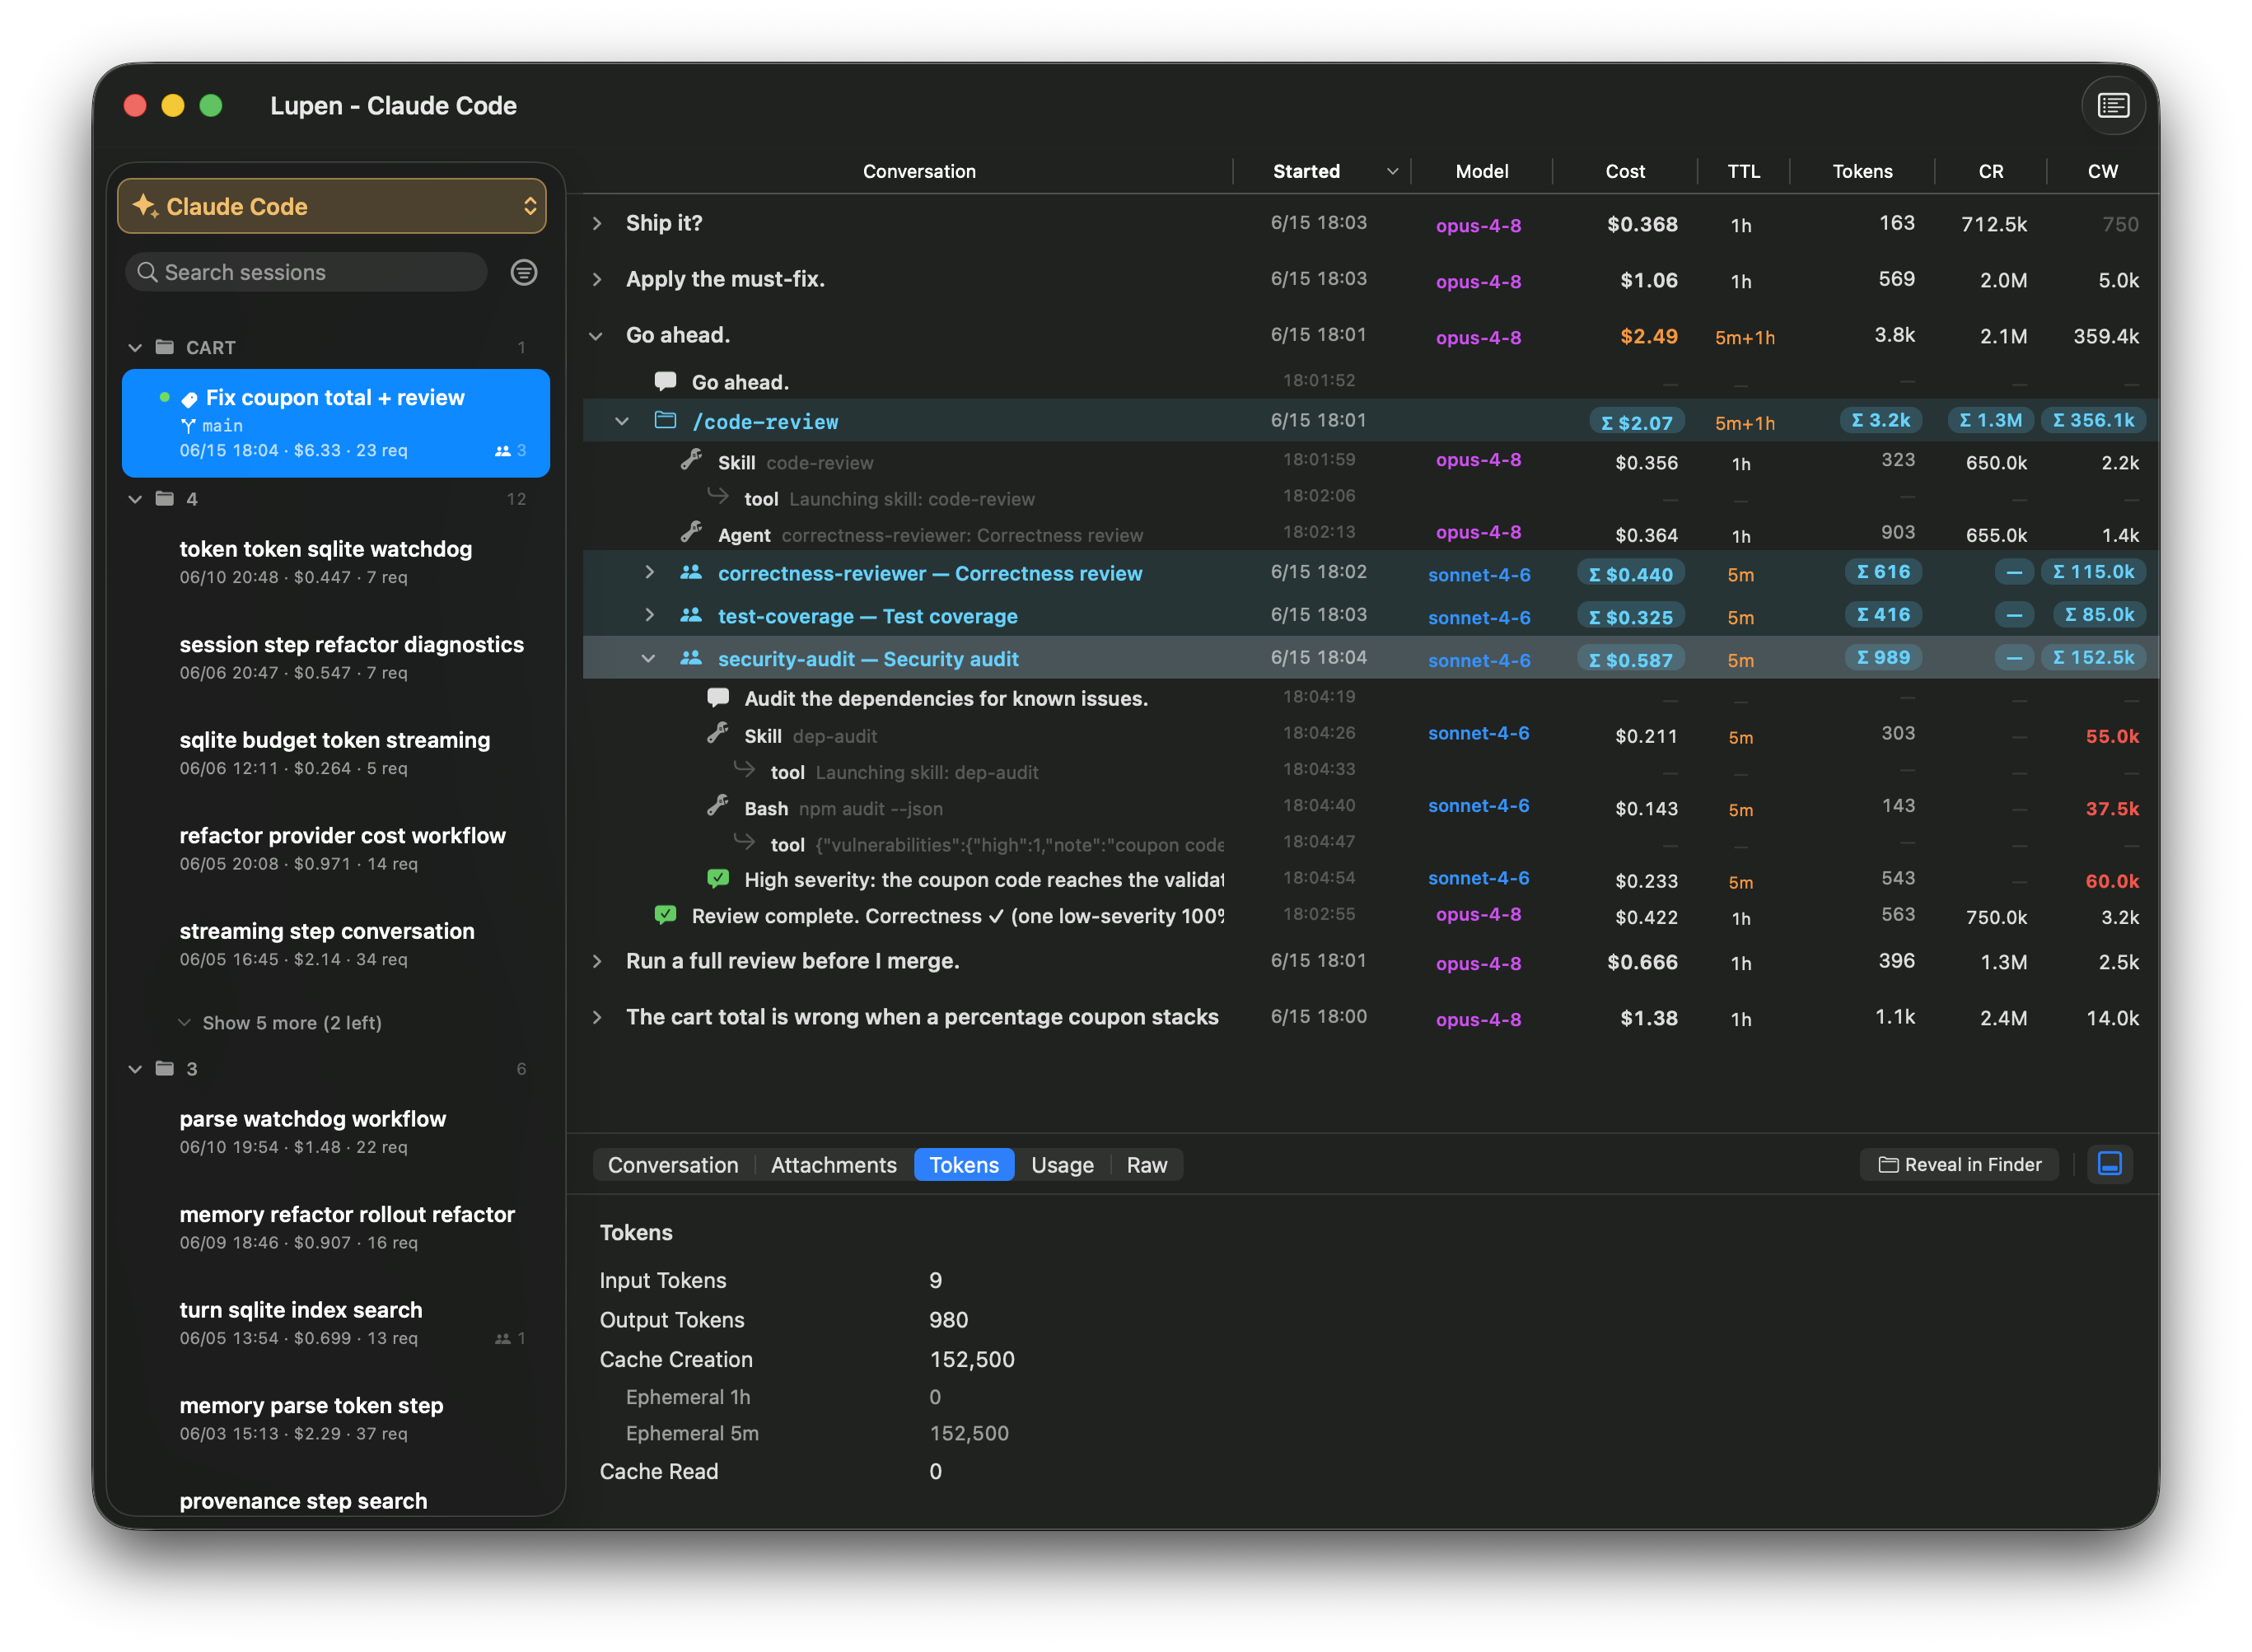Open the Raw tab
The image size is (2252, 1652).
click(x=1146, y=1165)
